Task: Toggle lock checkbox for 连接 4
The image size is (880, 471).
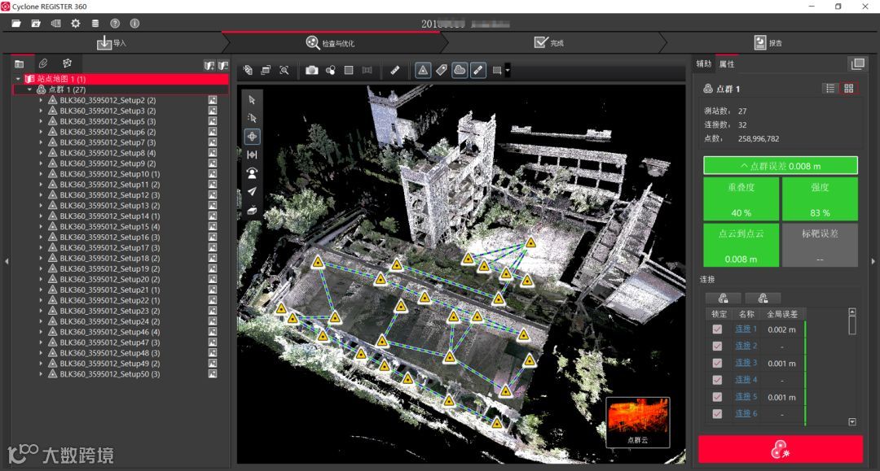Action: click(717, 380)
